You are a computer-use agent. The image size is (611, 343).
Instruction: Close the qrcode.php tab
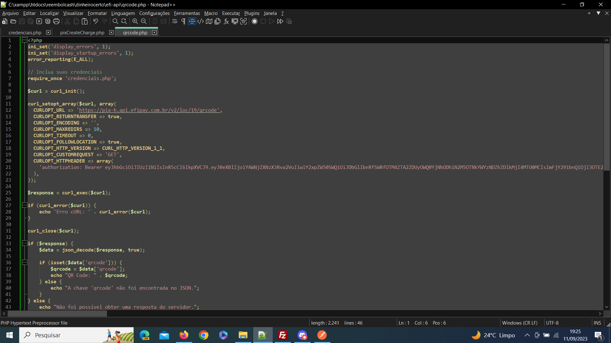click(x=154, y=32)
